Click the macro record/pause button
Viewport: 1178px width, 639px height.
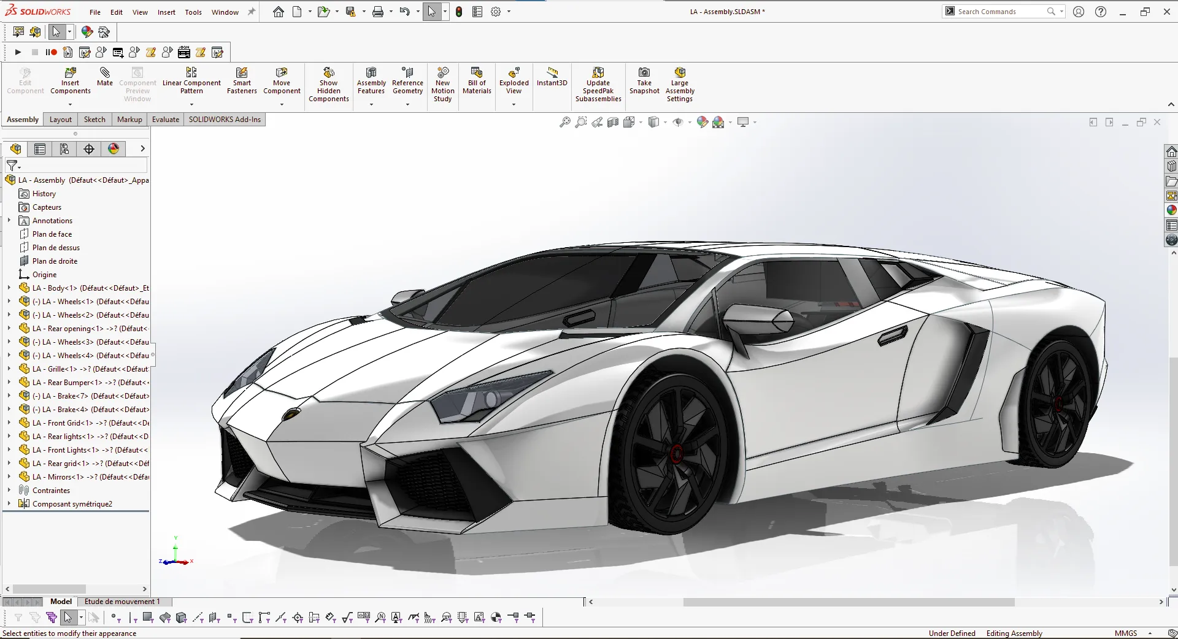tap(52, 52)
